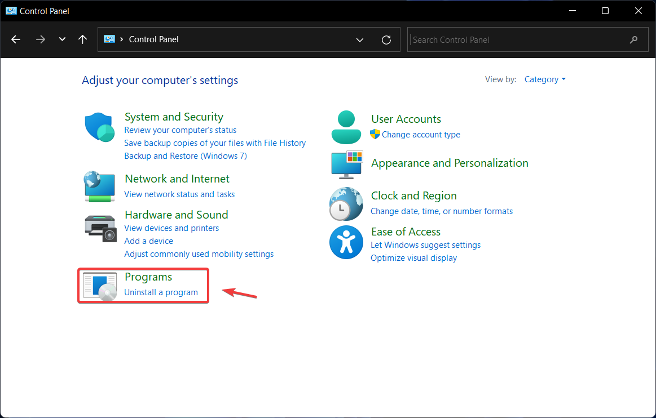Click the Control Panel title bar icon
The height and width of the screenshot is (418, 656).
click(11, 11)
